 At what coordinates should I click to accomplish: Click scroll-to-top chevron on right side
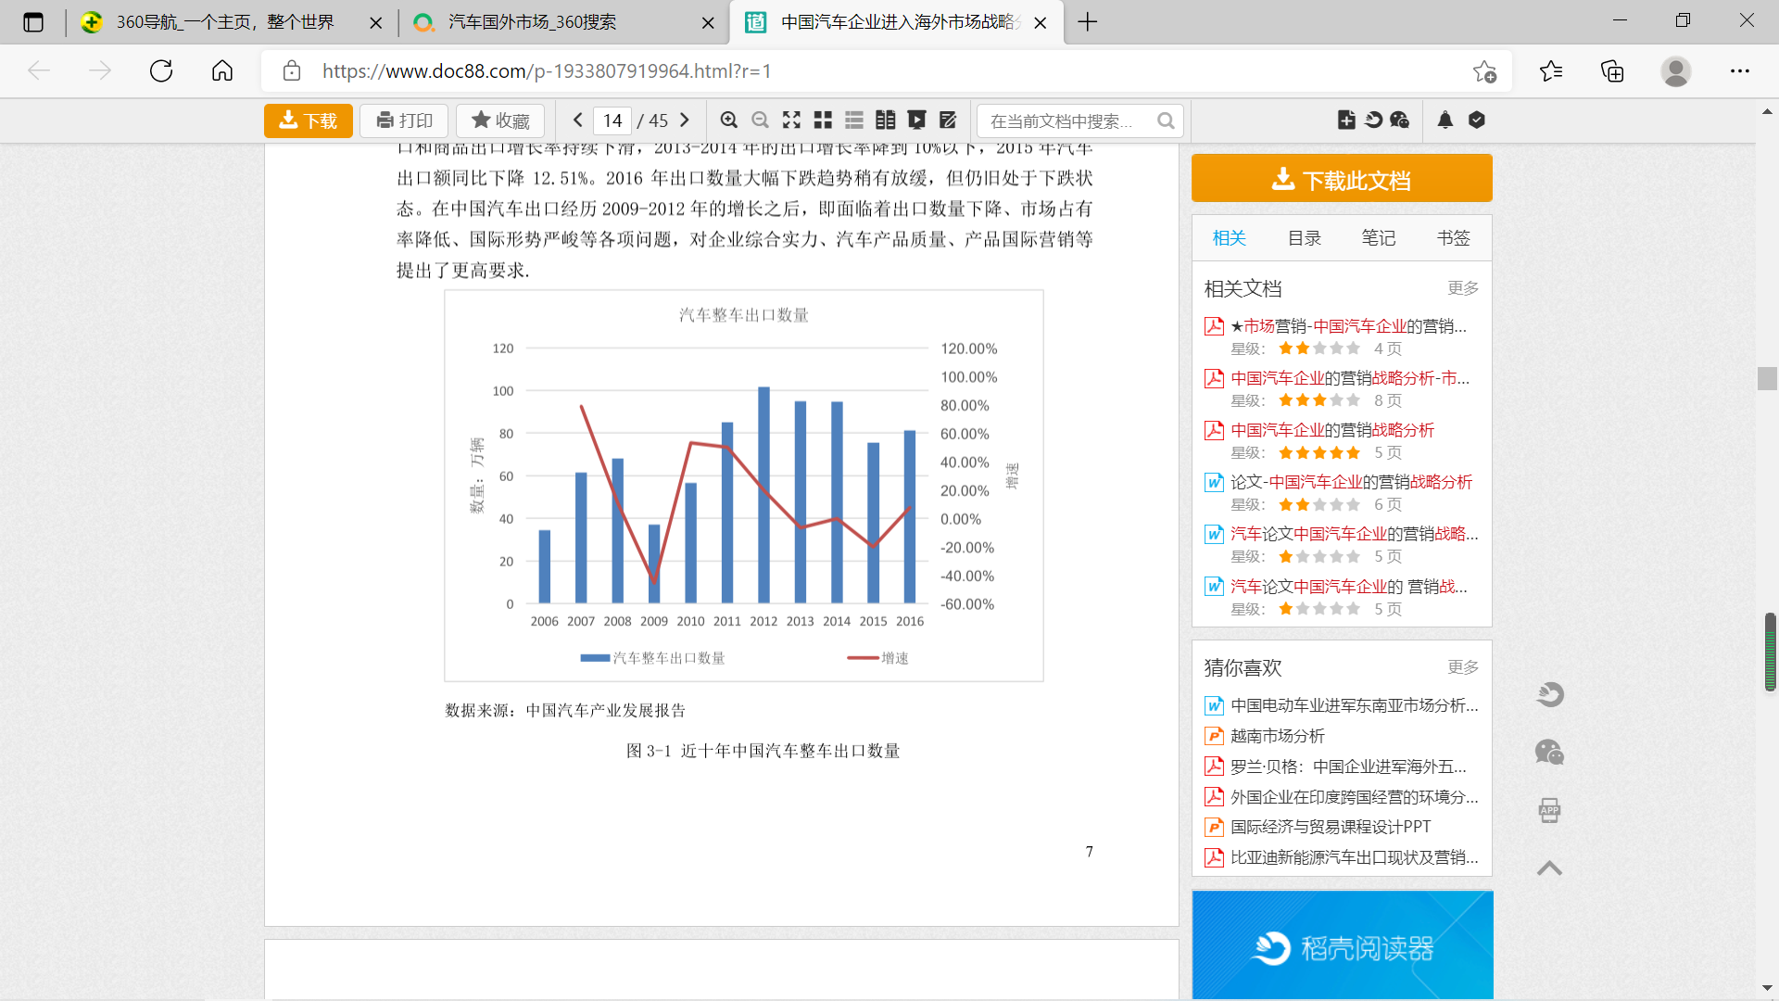click(x=1549, y=868)
